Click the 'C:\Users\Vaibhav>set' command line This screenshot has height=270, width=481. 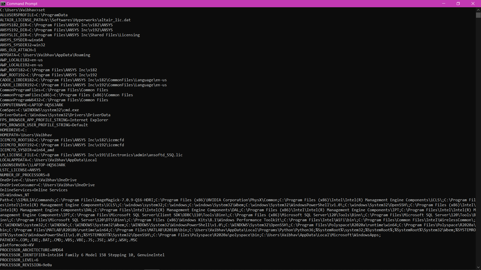pos(23,10)
